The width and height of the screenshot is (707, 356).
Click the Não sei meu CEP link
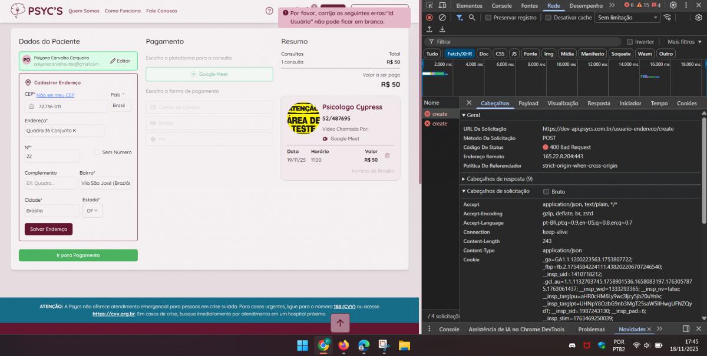55,95
